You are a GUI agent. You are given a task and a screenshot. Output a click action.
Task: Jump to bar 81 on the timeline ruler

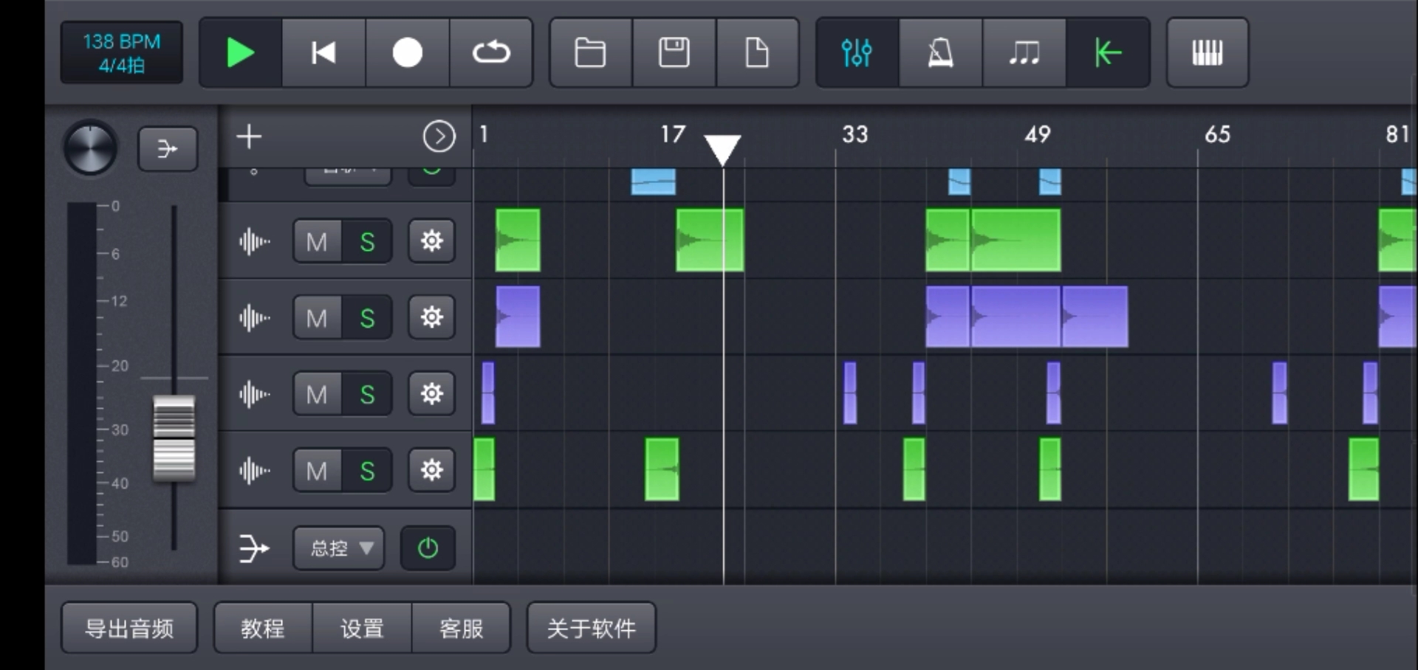tap(1397, 134)
